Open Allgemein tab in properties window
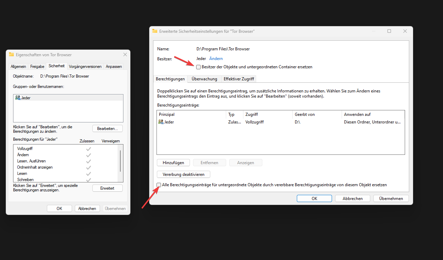This screenshot has height=260, width=443. point(18,67)
